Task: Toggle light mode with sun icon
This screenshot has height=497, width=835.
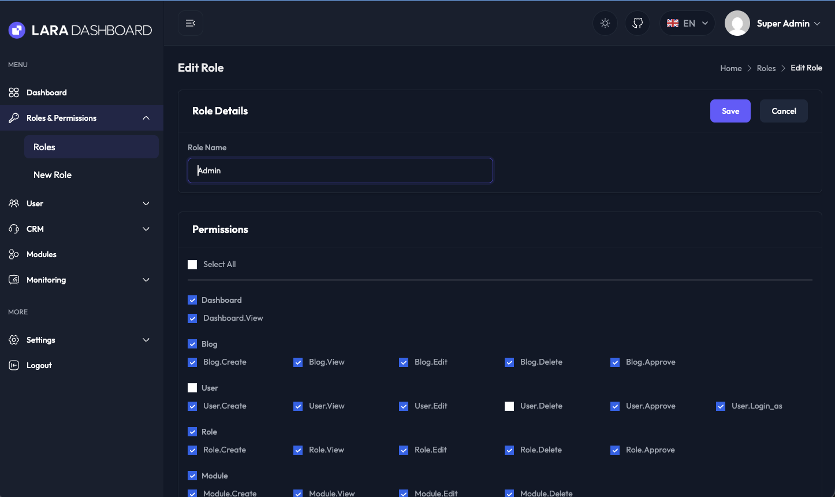Action: (605, 23)
